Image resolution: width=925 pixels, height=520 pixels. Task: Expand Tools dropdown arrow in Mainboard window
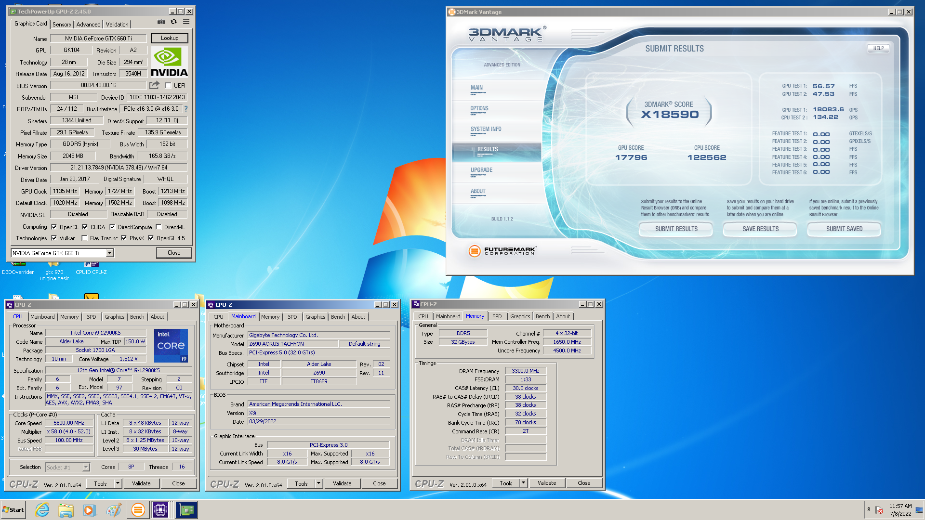(x=318, y=483)
